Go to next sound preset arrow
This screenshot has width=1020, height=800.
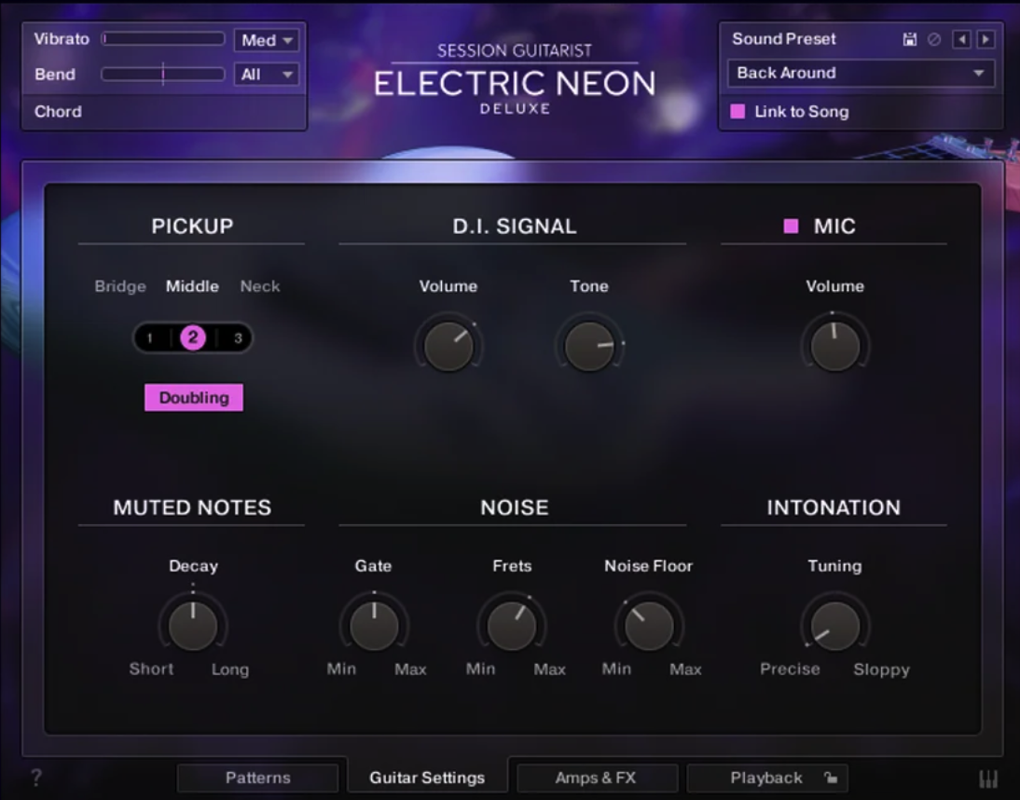[986, 40]
